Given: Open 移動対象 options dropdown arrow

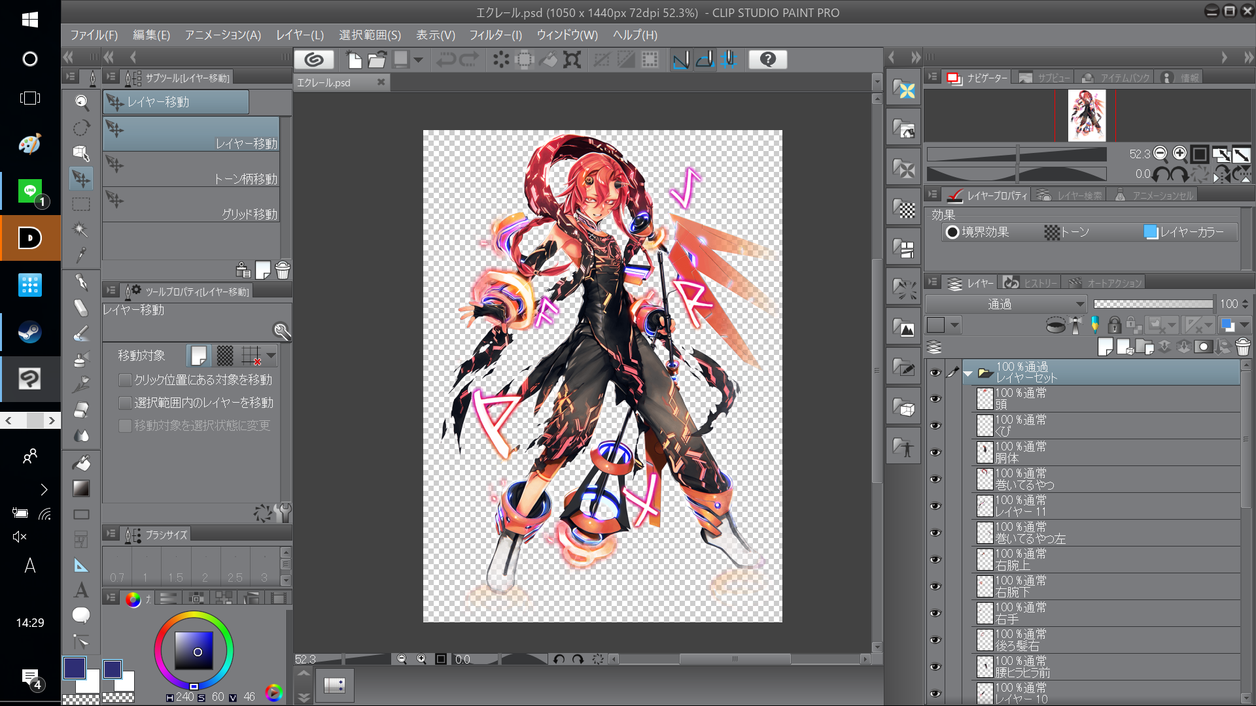Looking at the screenshot, I should [271, 356].
